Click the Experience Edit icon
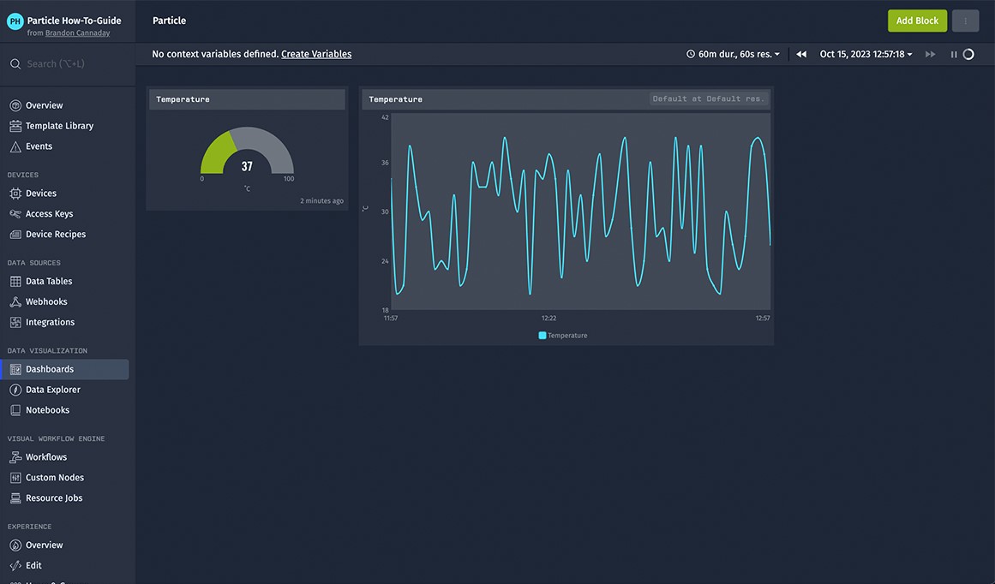 [15, 566]
